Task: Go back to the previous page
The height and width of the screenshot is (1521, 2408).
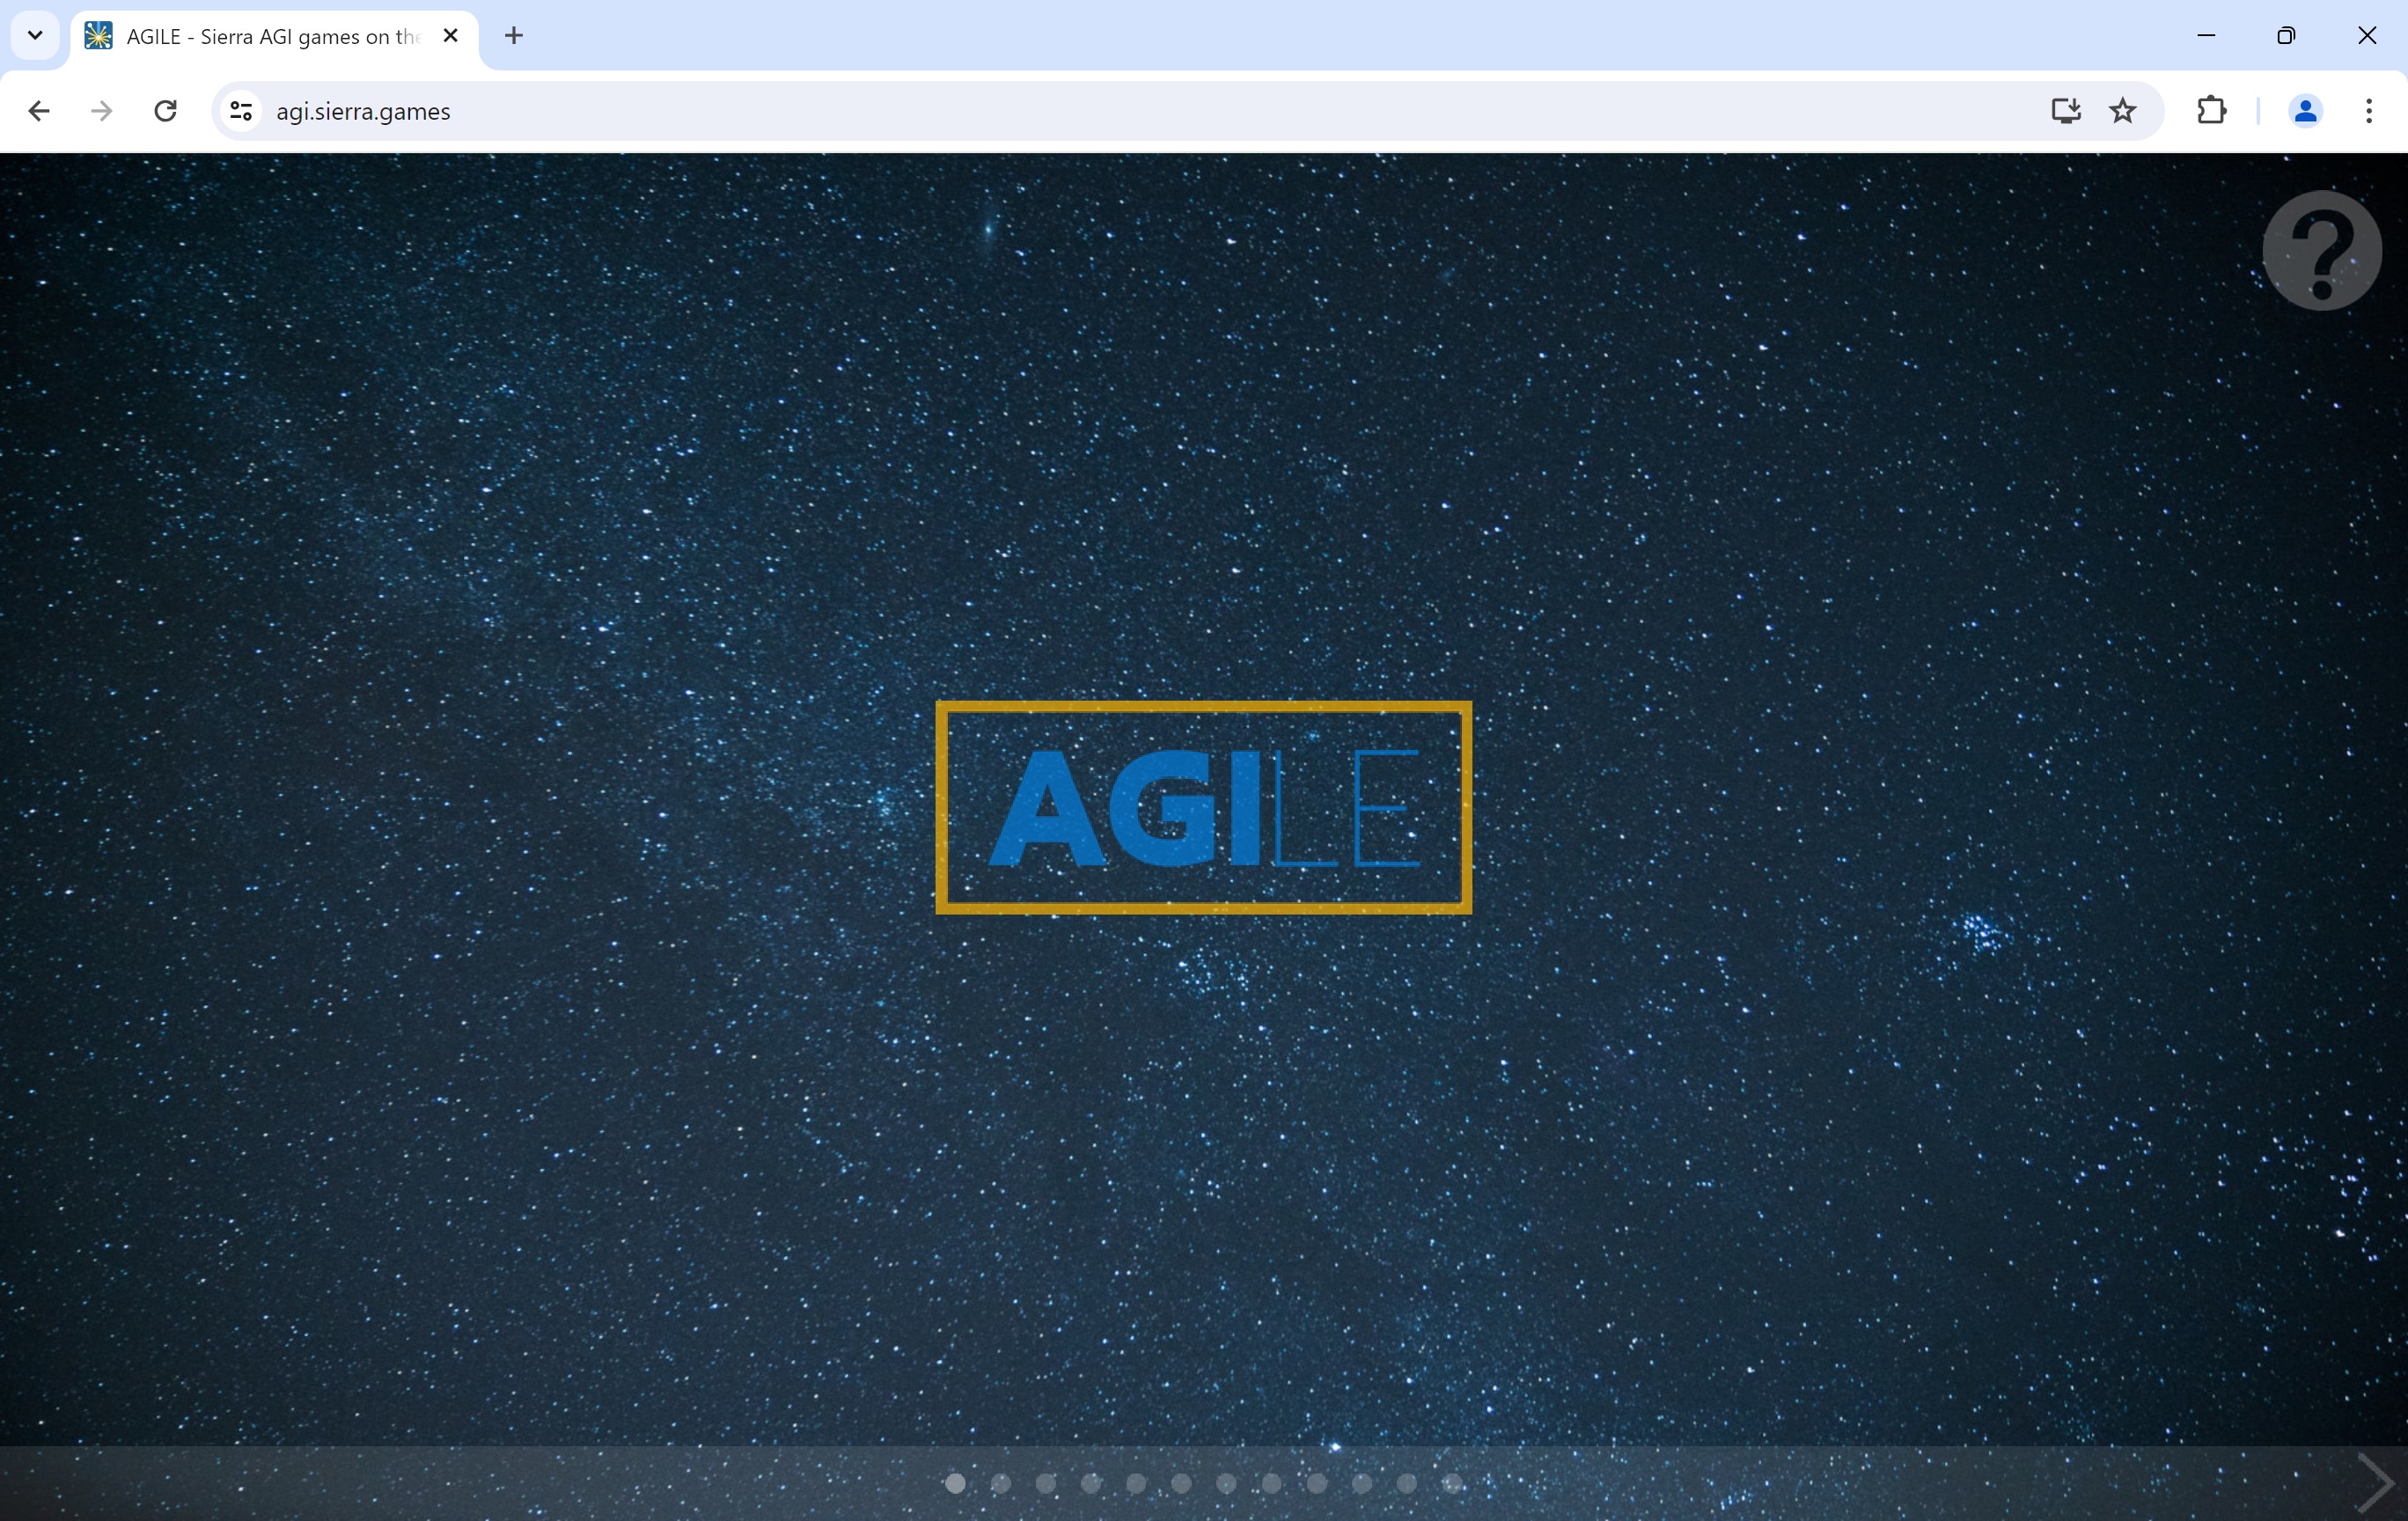Action: (x=39, y=111)
